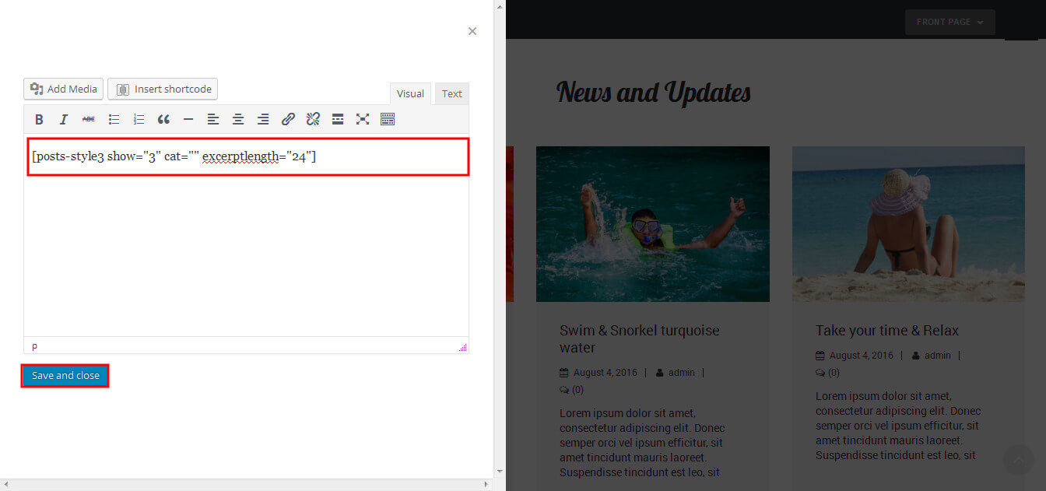Click the horizontal scrollbar right arrow
Screen dimensions: 1046x491
point(488,485)
